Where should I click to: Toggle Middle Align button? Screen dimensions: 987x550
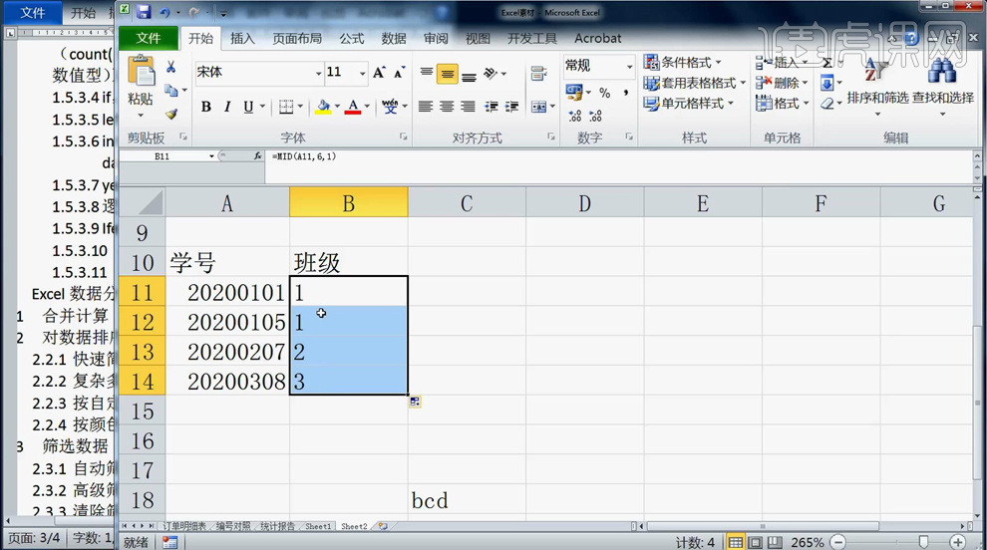(447, 75)
